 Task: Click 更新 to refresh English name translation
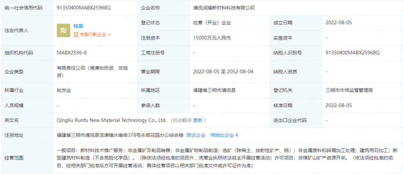click(198, 120)
